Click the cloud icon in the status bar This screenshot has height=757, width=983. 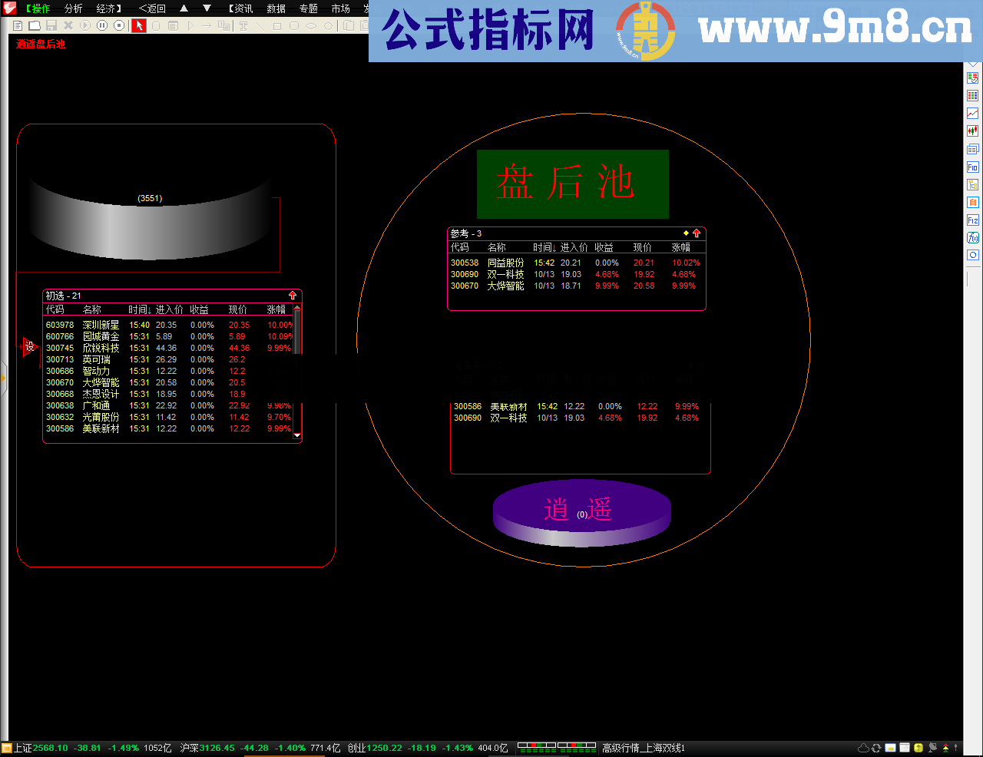(x=863, y=748)
